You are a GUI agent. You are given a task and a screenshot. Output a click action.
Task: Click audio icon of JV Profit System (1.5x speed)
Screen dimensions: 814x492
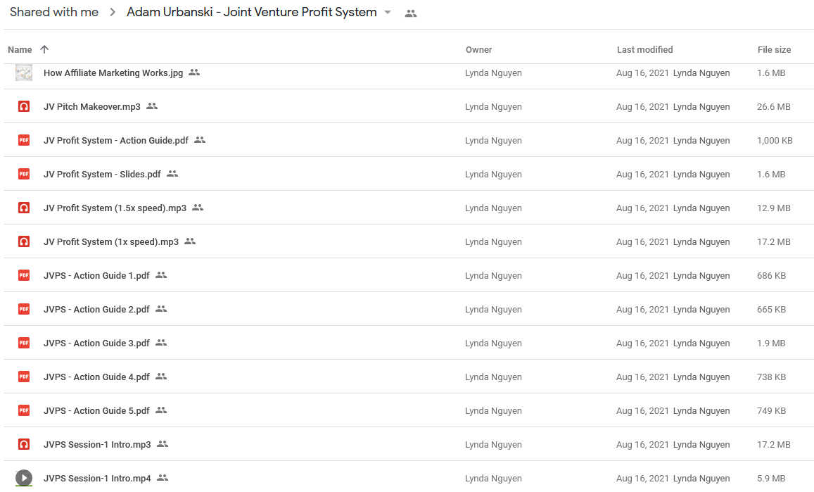[x=24, y=208]
